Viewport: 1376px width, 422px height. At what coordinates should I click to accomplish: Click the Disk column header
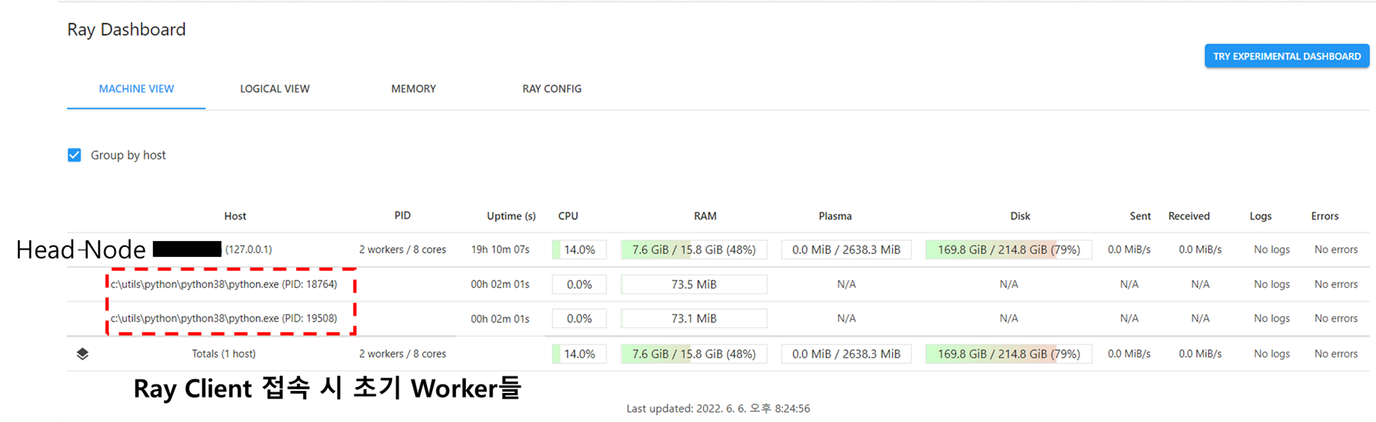click(1020, 216)
